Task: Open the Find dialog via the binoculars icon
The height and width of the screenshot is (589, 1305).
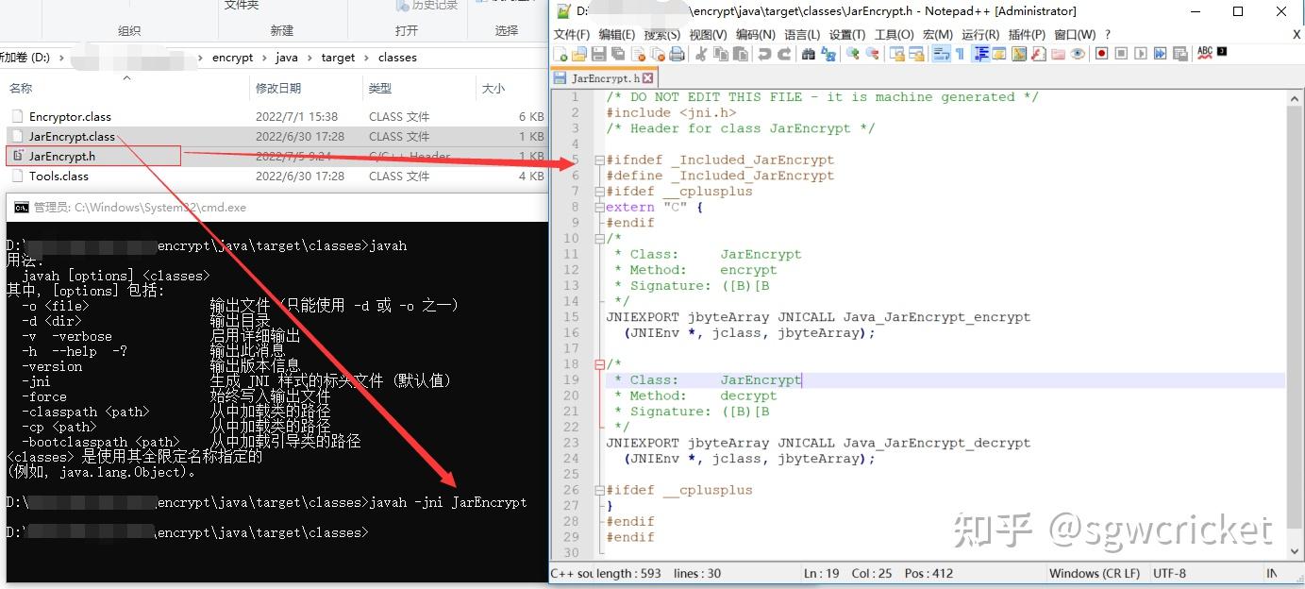Action: 807,54
